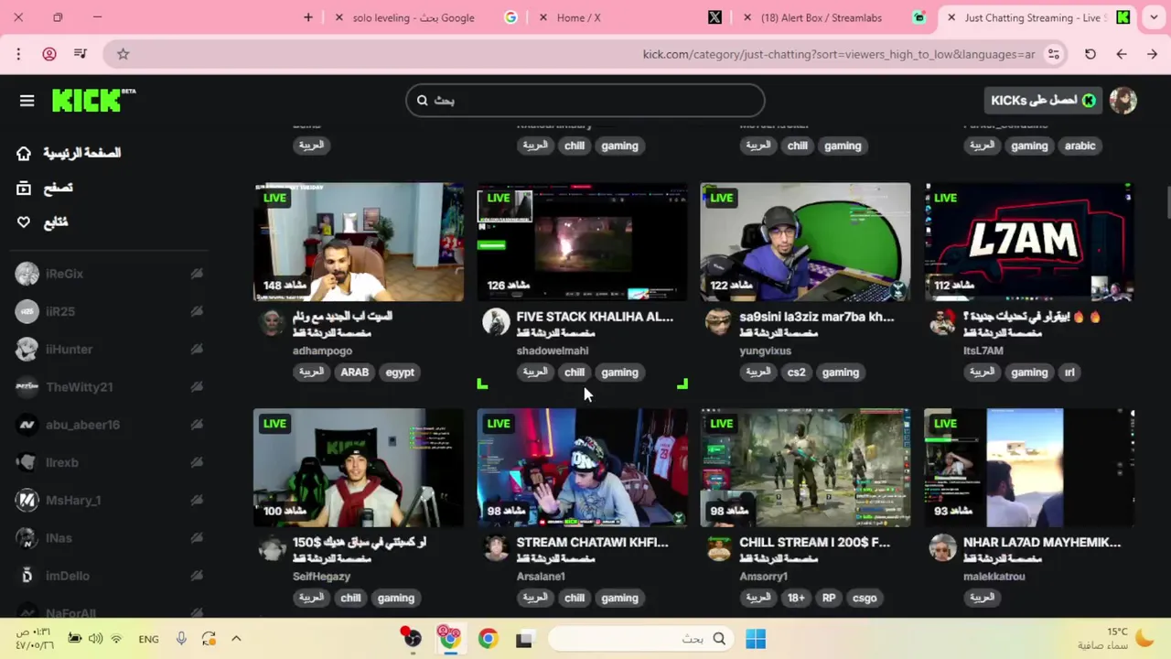Open the weather widget showing 15°C
1171x659 pixels.
[x=1116, y=638]
